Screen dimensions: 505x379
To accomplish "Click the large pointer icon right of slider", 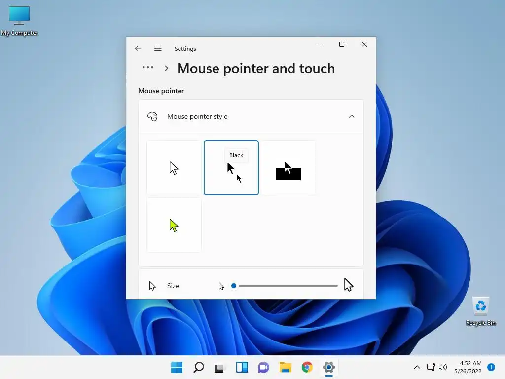I will tap(349, 285).
